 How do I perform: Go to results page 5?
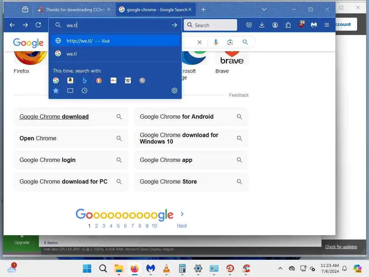[x=118, y=226]
